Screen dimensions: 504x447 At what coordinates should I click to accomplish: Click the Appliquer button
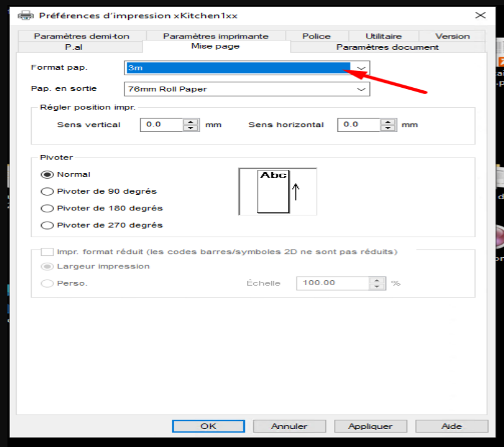coord(371,426)
